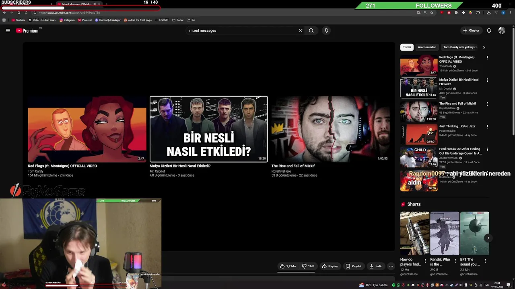Open the browser extensions puzzle icon

pos(478,12)
